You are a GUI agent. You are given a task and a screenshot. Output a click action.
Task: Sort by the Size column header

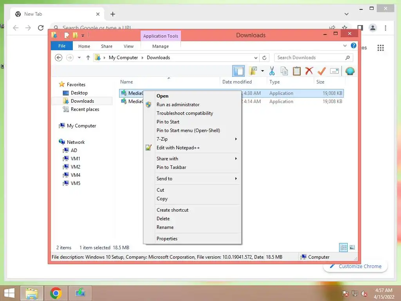329,82
